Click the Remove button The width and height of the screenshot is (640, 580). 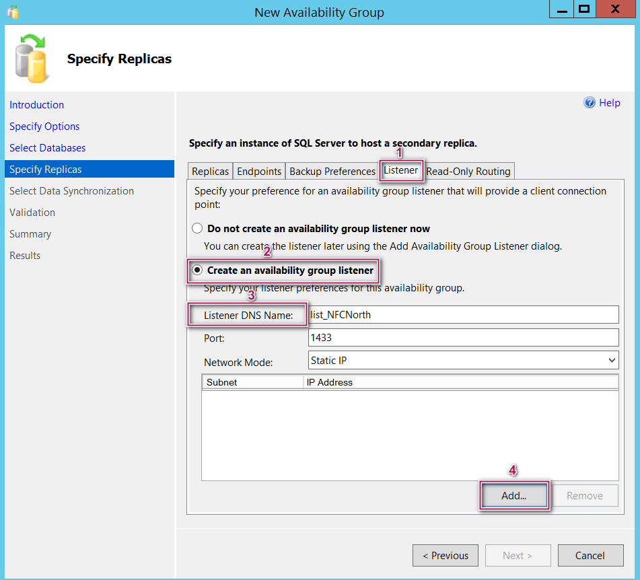tap(585, 495)
